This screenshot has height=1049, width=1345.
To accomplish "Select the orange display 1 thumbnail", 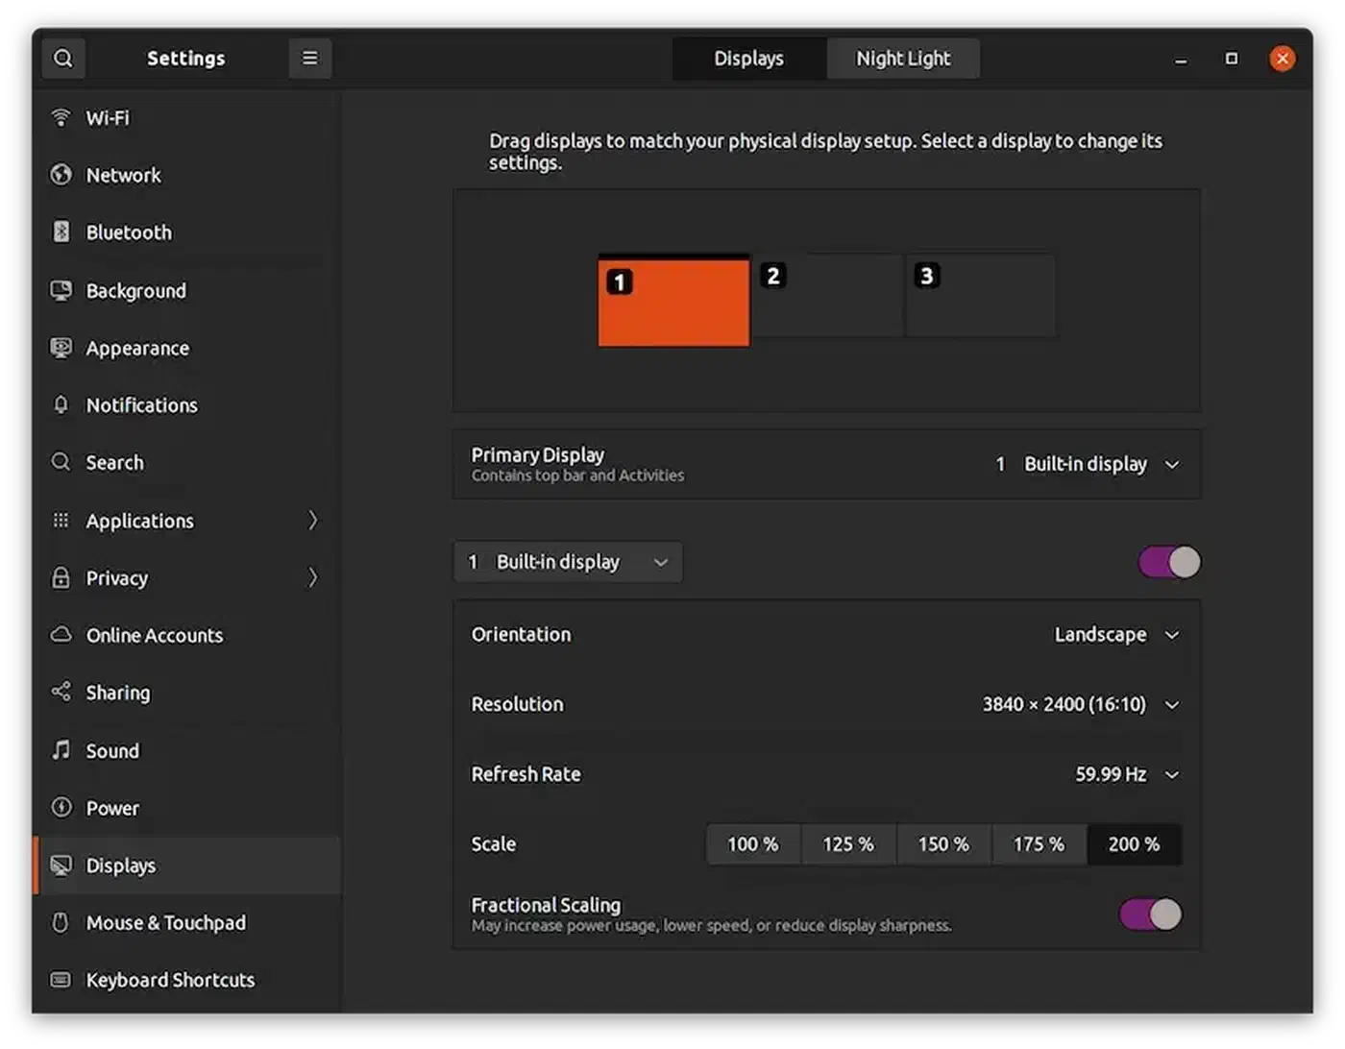I will click(673, 301).
